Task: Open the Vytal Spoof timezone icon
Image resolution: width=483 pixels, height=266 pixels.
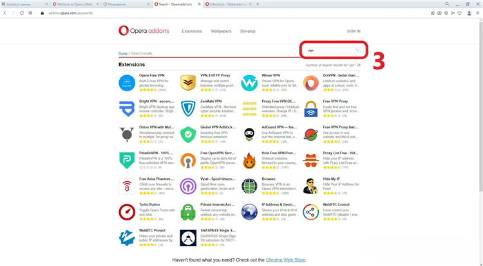Action: pyautogui.click(x=188, y=186)
